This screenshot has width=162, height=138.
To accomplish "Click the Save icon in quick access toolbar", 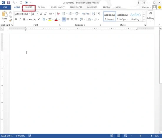I will pyautogui.click(x=9, y=2).
